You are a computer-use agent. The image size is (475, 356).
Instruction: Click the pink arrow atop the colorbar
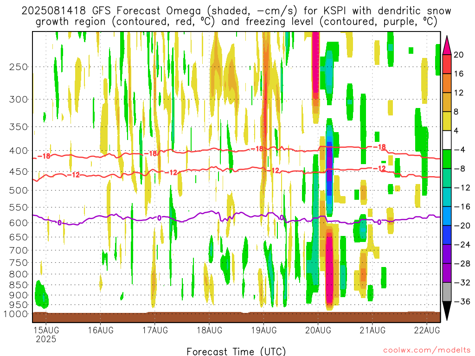447,45
